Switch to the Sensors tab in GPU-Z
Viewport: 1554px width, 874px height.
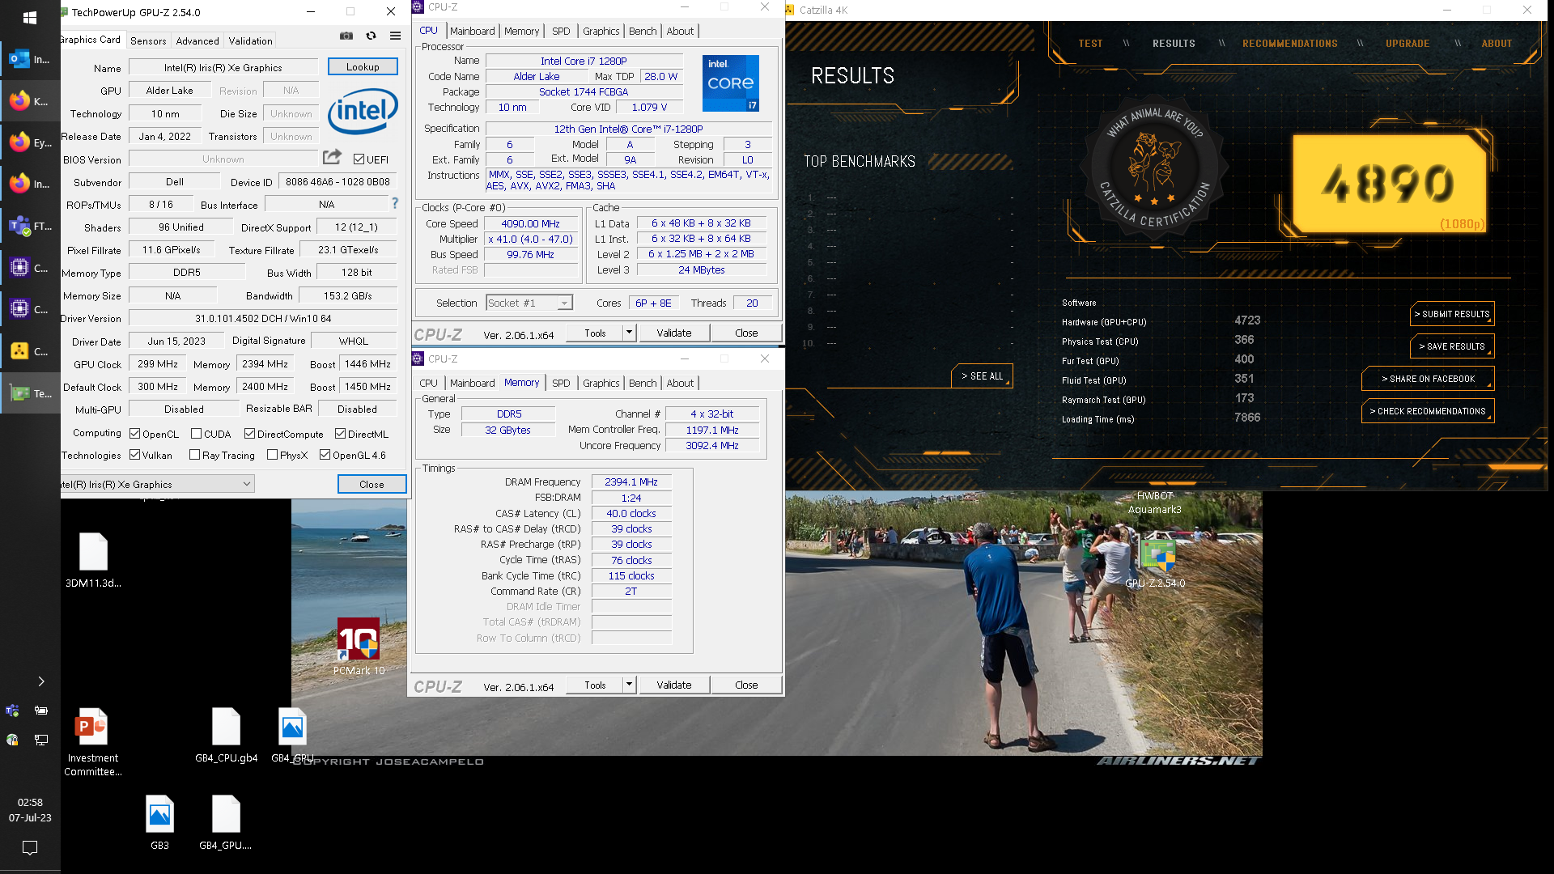coord(148,40)
